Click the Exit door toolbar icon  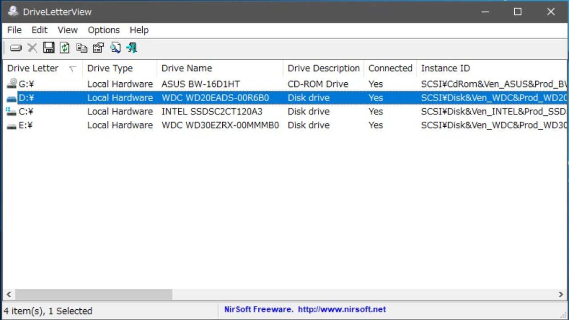coord(132,48)
